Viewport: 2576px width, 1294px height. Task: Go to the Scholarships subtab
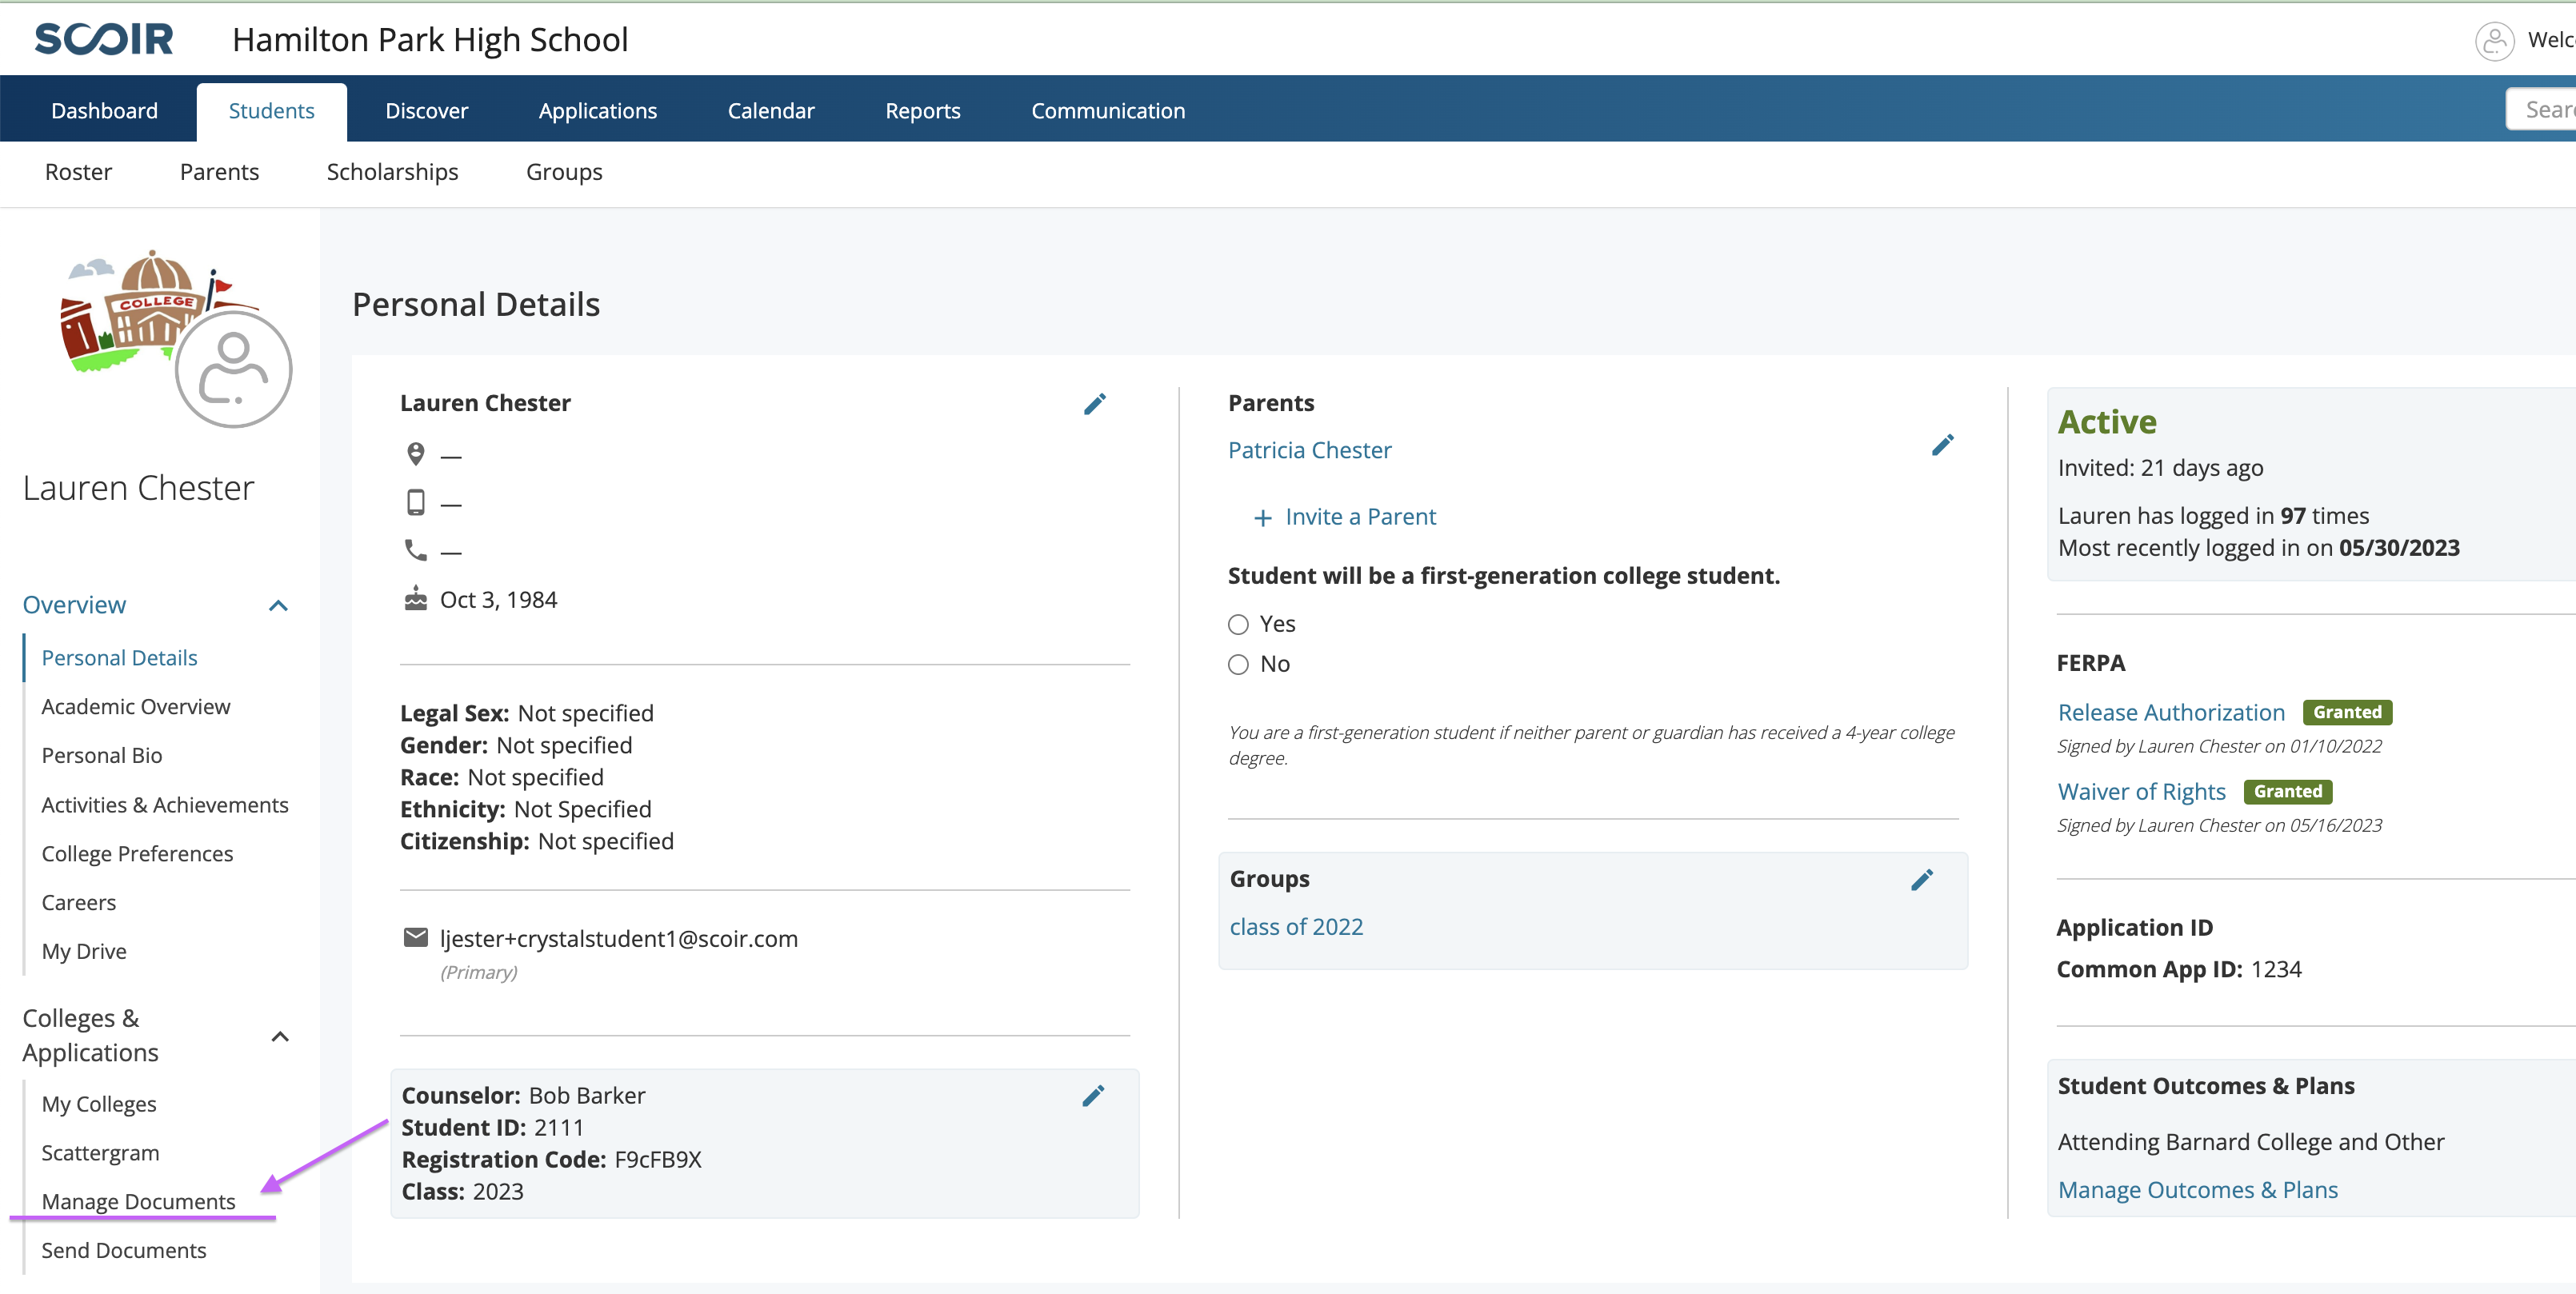click(x=392, y=172)
